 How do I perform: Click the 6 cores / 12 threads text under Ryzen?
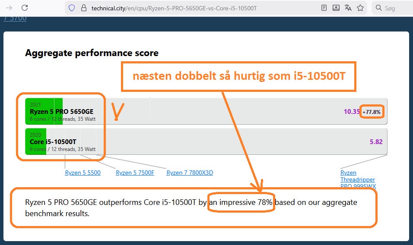(63, 119)
